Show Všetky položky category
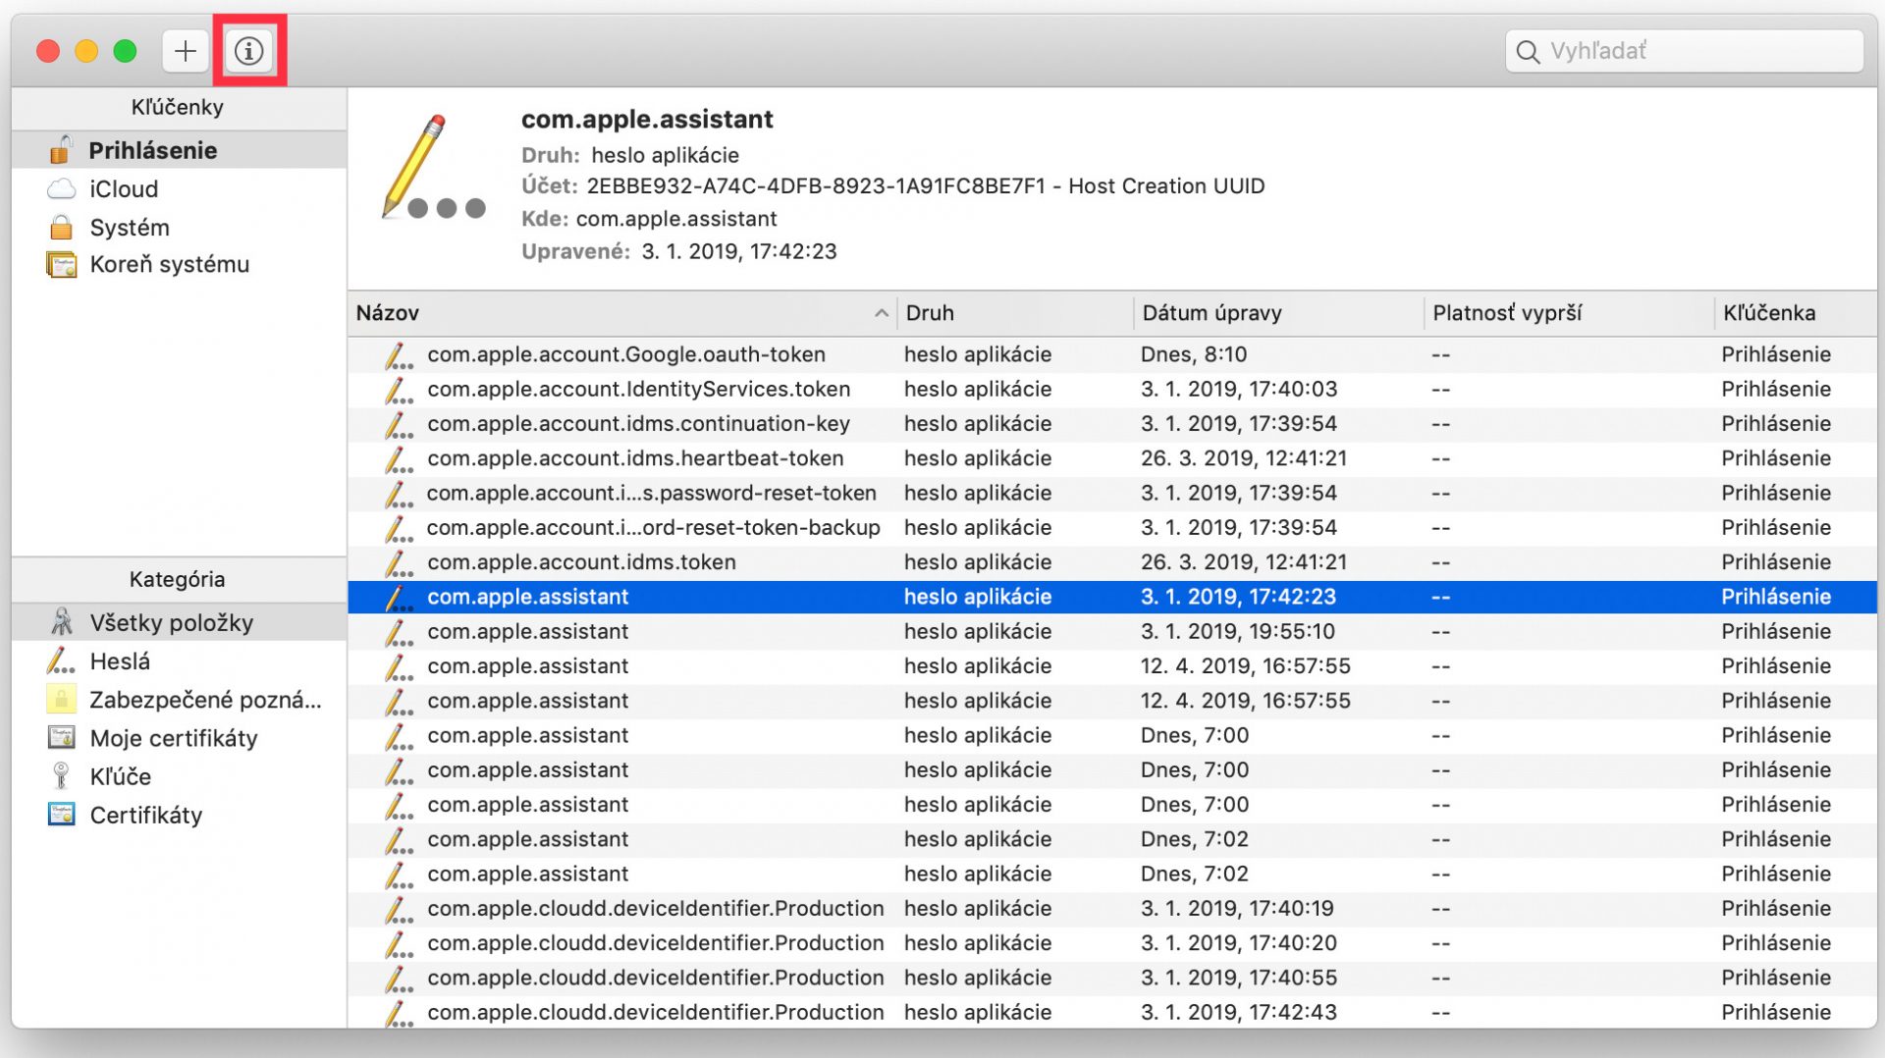 click(179, 622)
